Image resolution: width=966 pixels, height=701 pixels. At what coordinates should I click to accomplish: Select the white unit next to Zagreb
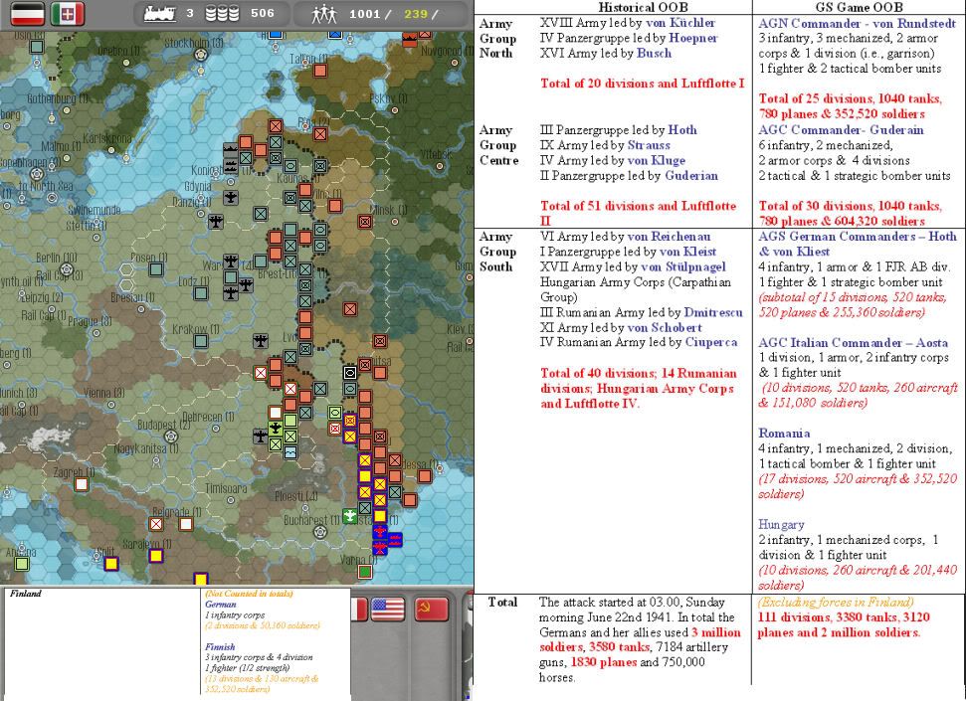pyautogui.click(x=82, y=485)
